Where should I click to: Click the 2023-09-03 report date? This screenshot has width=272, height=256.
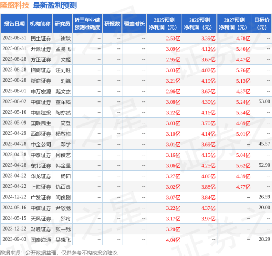click(x=14, y=239)
